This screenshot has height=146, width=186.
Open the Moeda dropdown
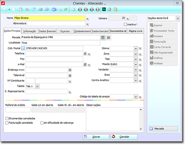click(x=136, y=64)
